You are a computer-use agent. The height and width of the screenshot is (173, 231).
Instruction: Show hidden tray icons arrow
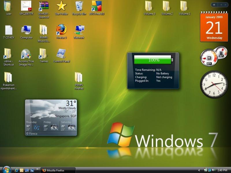click(199, 170)
